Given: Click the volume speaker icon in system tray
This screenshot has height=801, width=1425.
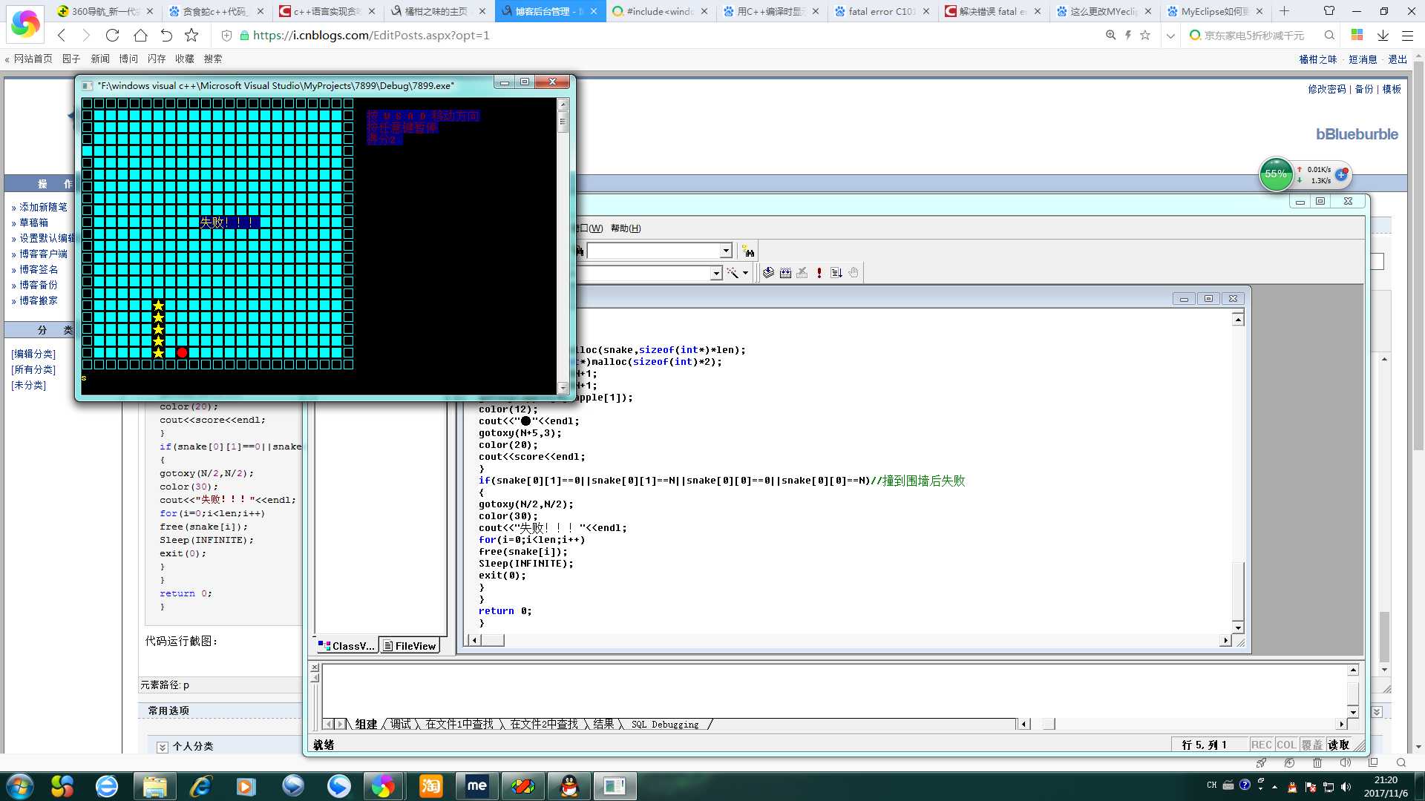Looking at the screenshot, I should 1346,786.
